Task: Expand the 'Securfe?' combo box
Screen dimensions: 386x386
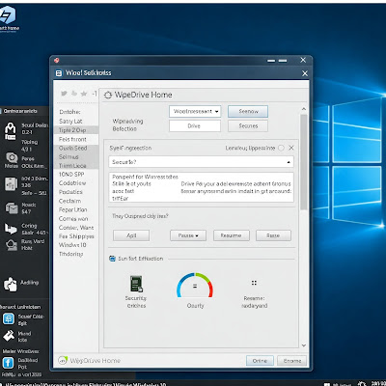Action: [x=201, y=162]
